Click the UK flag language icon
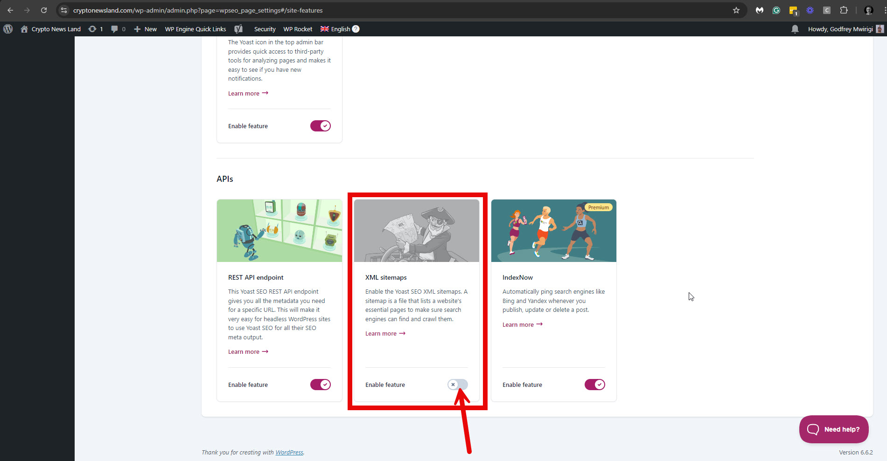 (325, 29)
